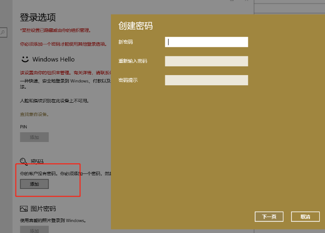This screenshot has width=325, height=233.
Task: Open the 查找兼容设备 link
Action: coord(34,114)
